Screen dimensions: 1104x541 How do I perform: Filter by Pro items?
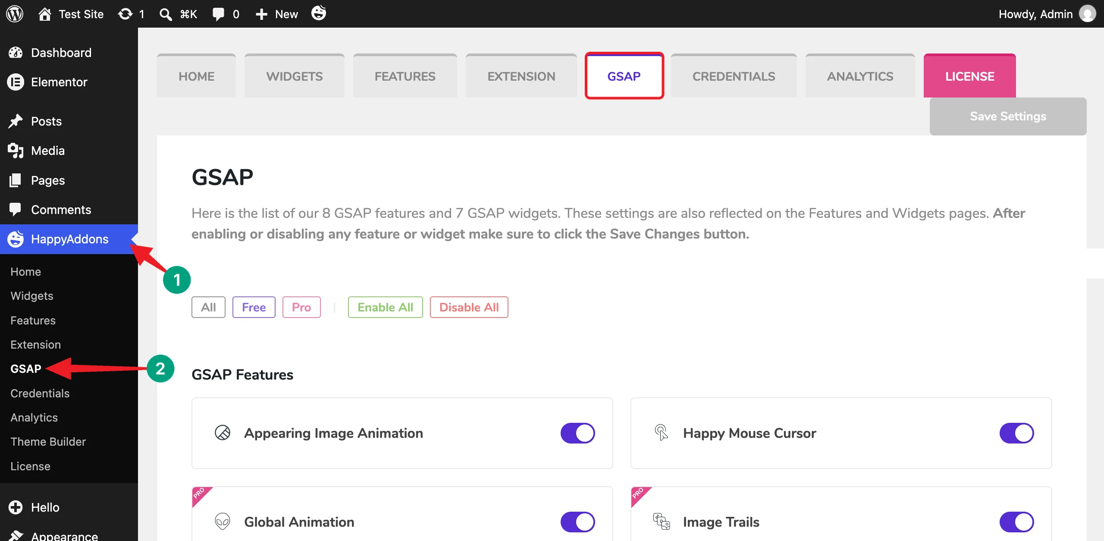click(x=301, y=307)
